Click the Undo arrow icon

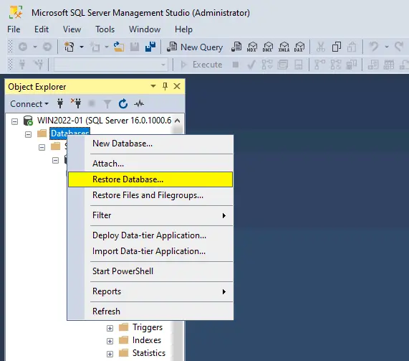[x=373, y=47]
